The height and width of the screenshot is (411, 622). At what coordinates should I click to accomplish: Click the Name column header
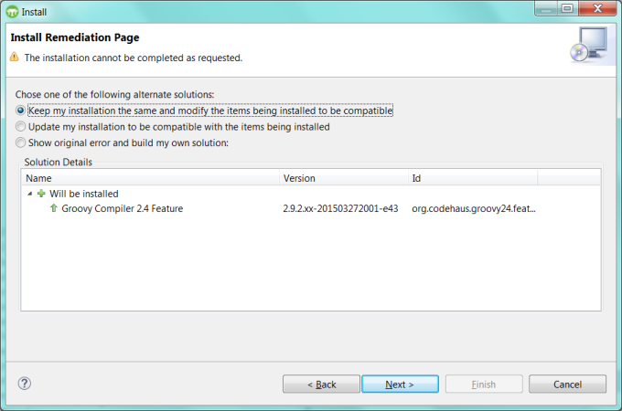click(151, 178)
